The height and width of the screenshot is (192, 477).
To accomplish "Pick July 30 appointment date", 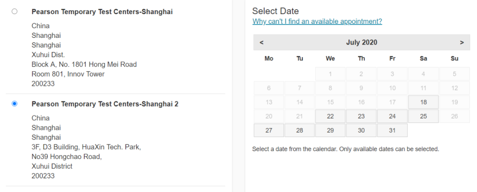I will coord(361,130).
